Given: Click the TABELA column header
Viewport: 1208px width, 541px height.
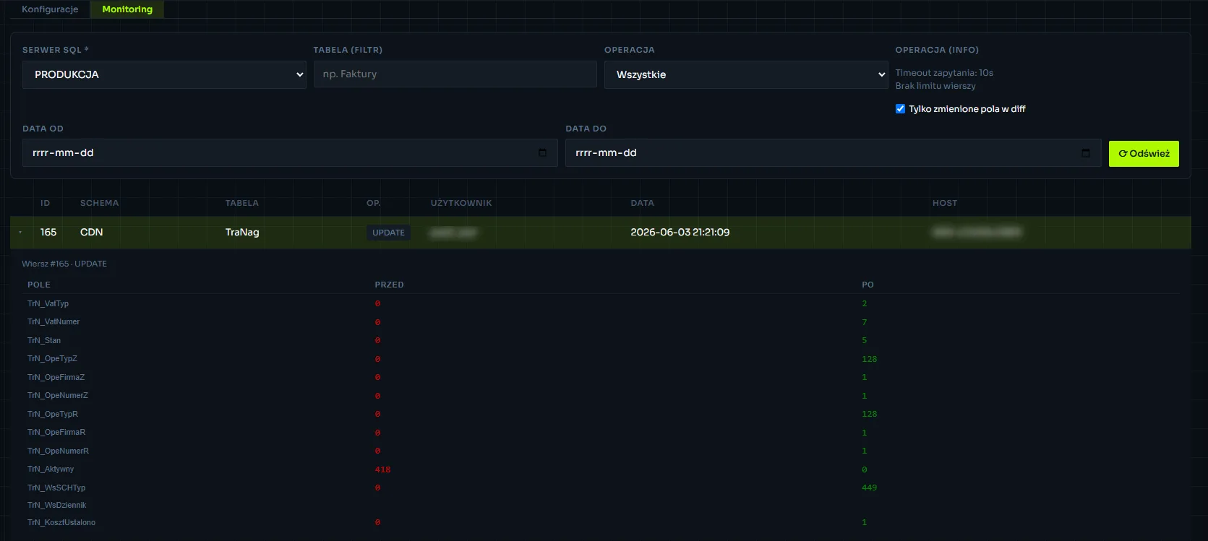Looking at the screenshot, I should coord(241,203).
